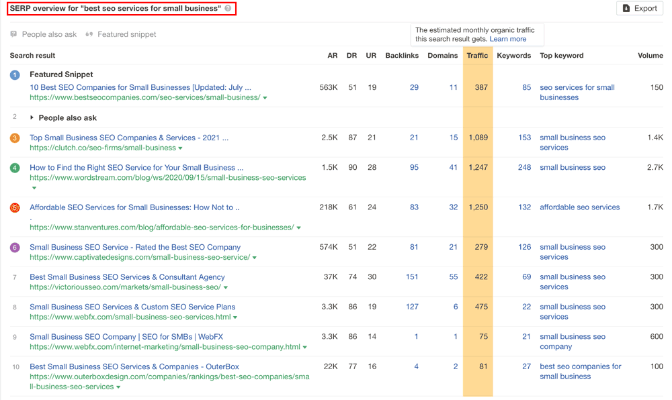Screen dimensions: 672x400
Task: Click the purple position 6 badge
Action: pos(15,248)
